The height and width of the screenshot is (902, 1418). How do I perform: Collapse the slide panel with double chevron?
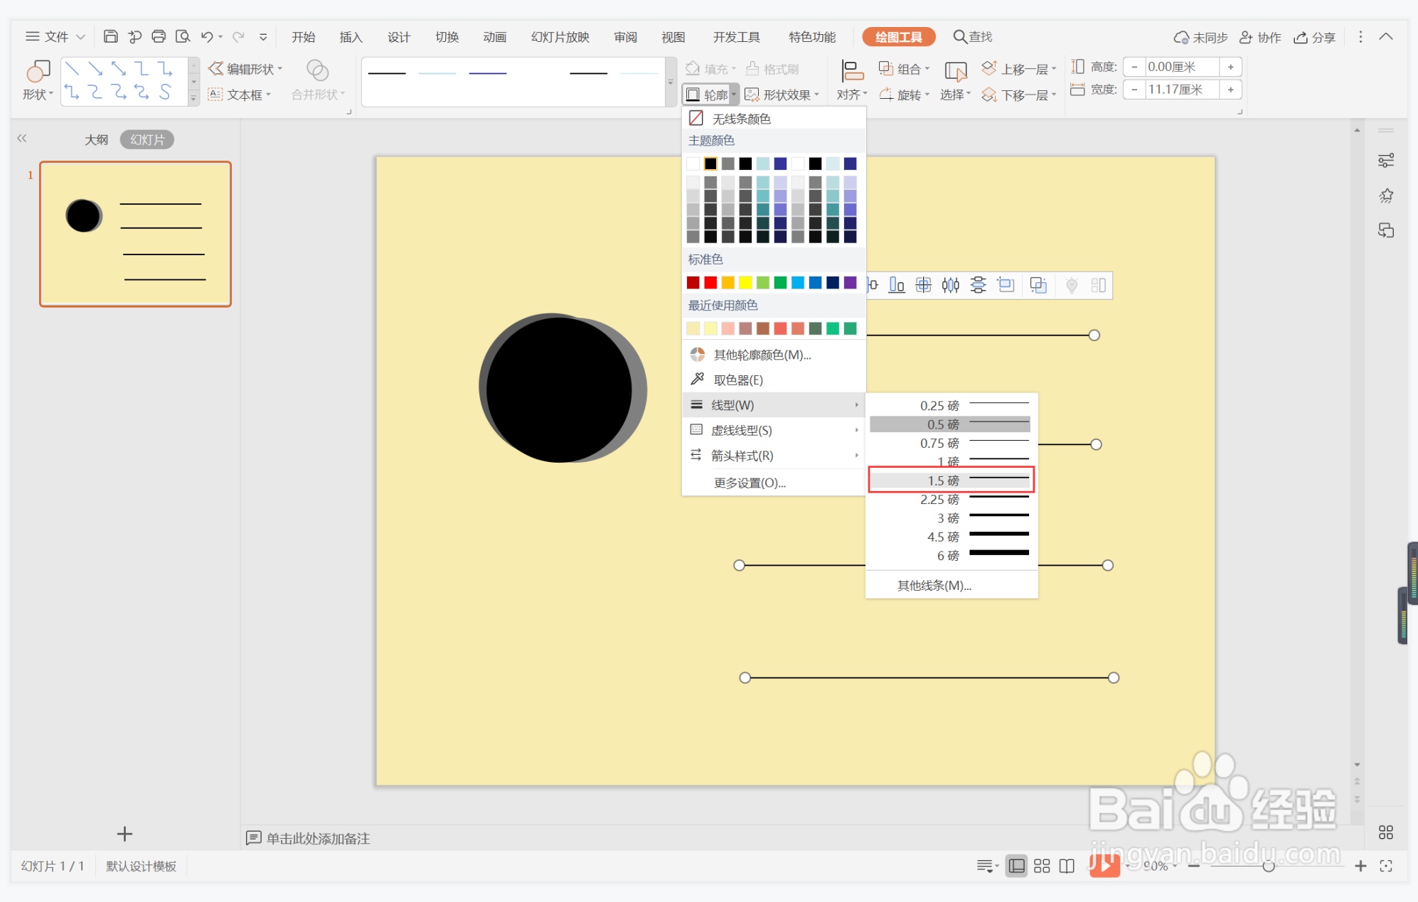22,139
